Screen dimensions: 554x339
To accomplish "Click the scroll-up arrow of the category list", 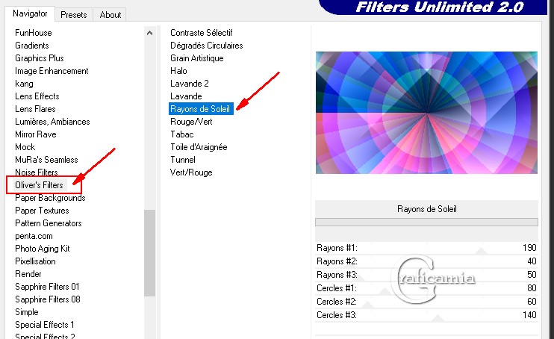I will pyautogui.click(x=149, y=33).
